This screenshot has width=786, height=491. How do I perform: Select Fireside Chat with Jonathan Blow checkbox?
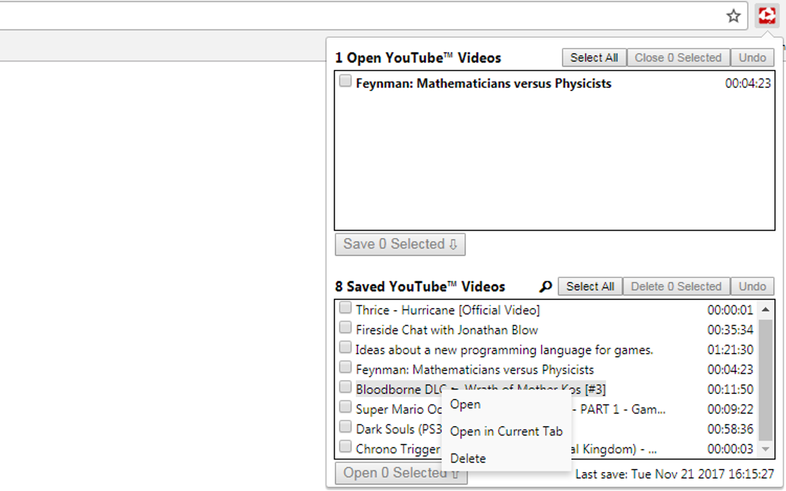tap(346, 327)
